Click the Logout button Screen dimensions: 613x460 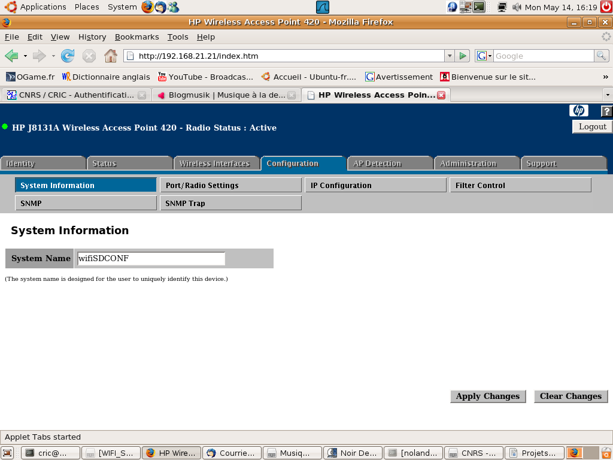click(x=592, y=126)
